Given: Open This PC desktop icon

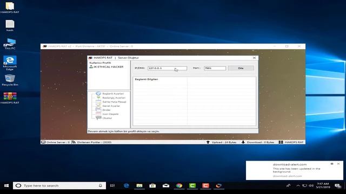Looking at the screenshot, I should [10, 44].
